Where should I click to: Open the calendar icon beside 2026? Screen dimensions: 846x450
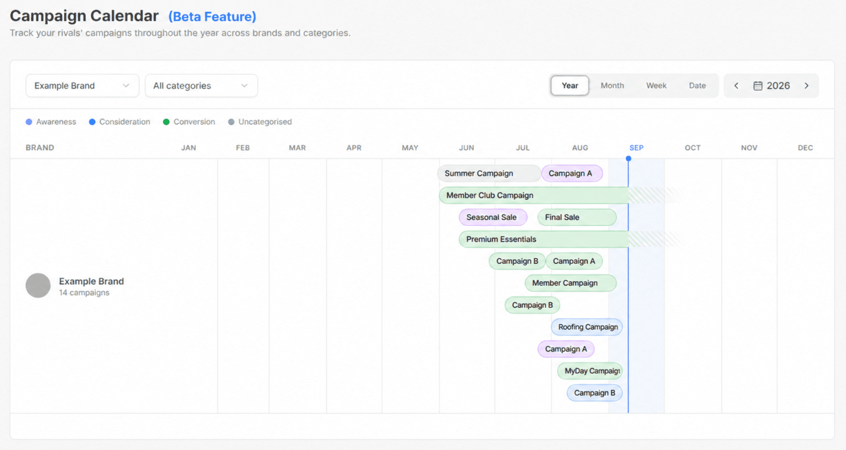coord(758,86)
